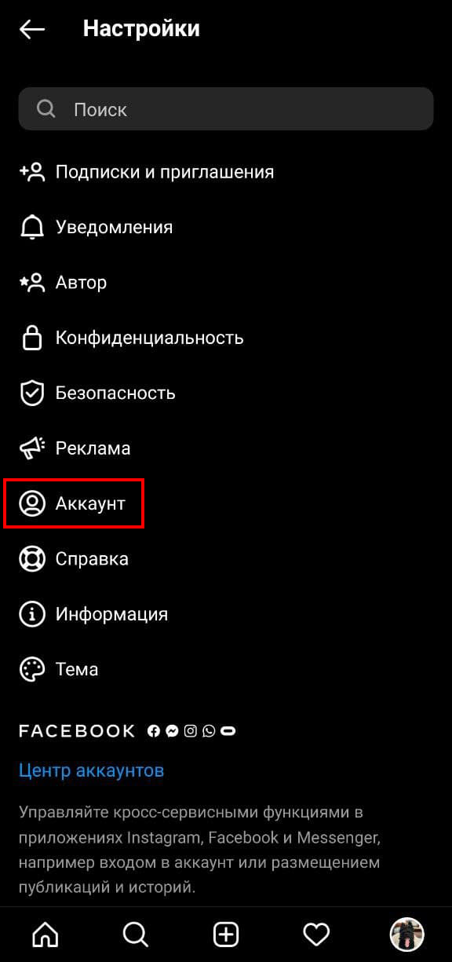Create new post with plus icon
The image size is (452, 962).
[x=226, y=935]
